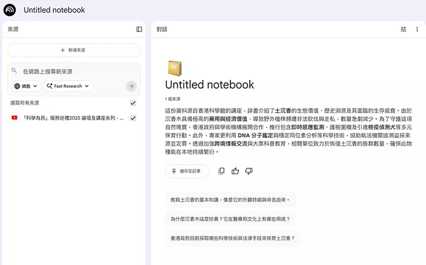
Task: Select the suggested question about 土沉香 basic knowledge
Action: [231, 200]
